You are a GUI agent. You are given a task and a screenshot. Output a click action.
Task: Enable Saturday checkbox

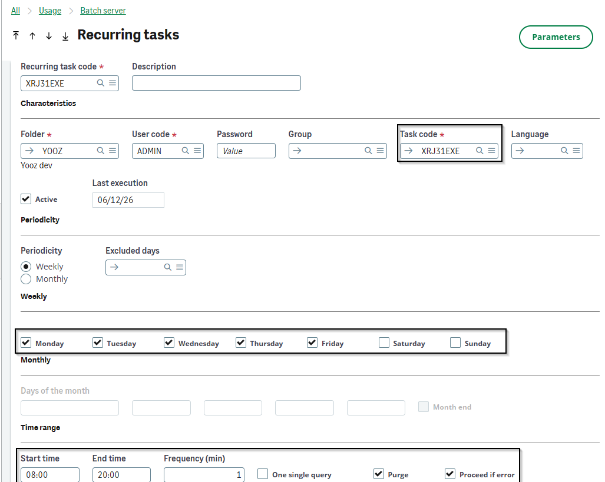point(384,343)
